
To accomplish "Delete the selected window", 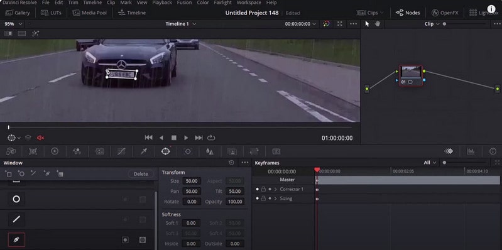I will 141,174.
